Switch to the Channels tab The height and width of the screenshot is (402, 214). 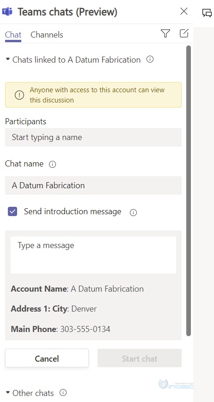click(47, 35)
